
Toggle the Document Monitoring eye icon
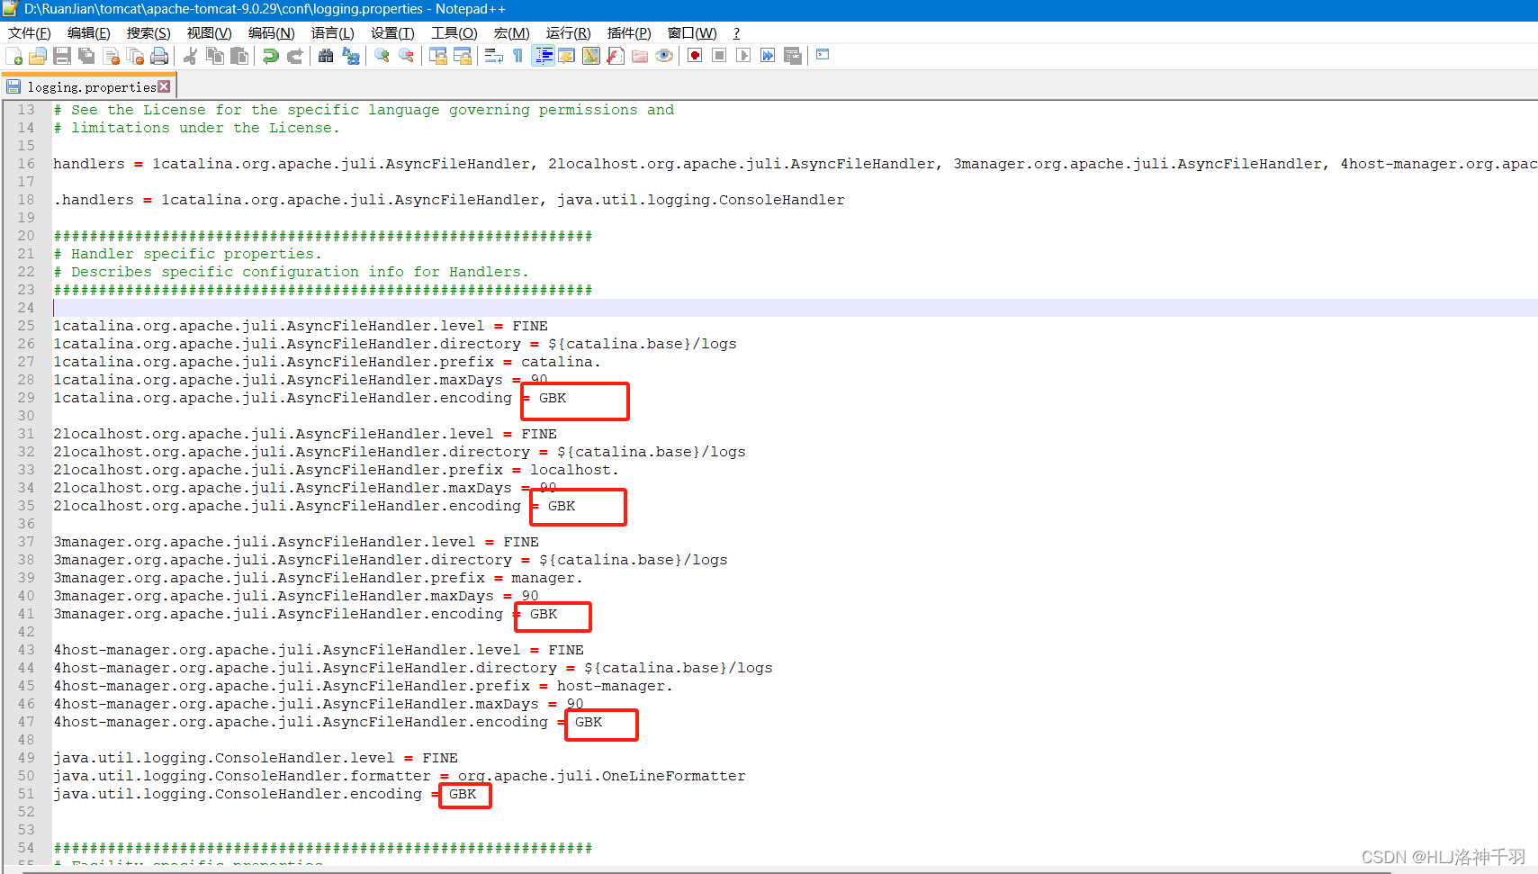(x=664, y=56)
